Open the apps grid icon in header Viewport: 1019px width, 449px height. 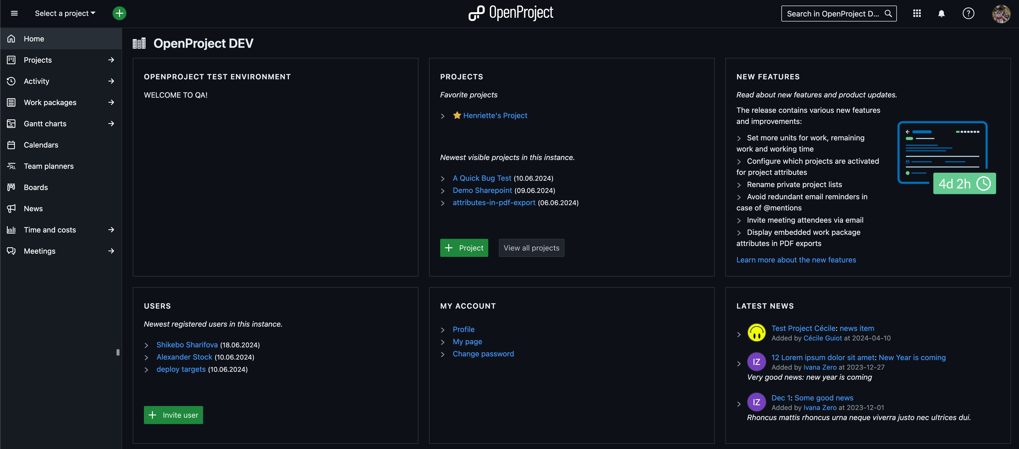(x=917, y=13)
